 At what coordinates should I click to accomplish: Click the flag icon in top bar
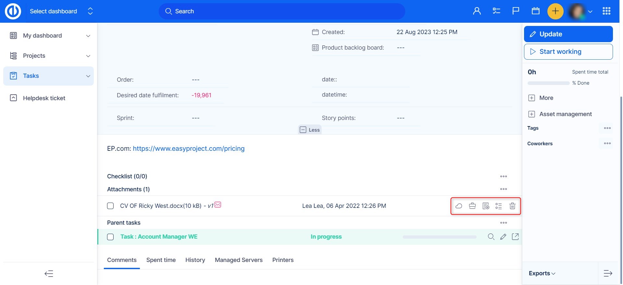coord(516,11)
